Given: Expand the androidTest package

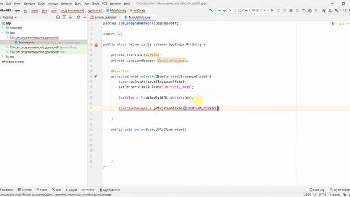Looking at the screenshot, I should 7,47.
